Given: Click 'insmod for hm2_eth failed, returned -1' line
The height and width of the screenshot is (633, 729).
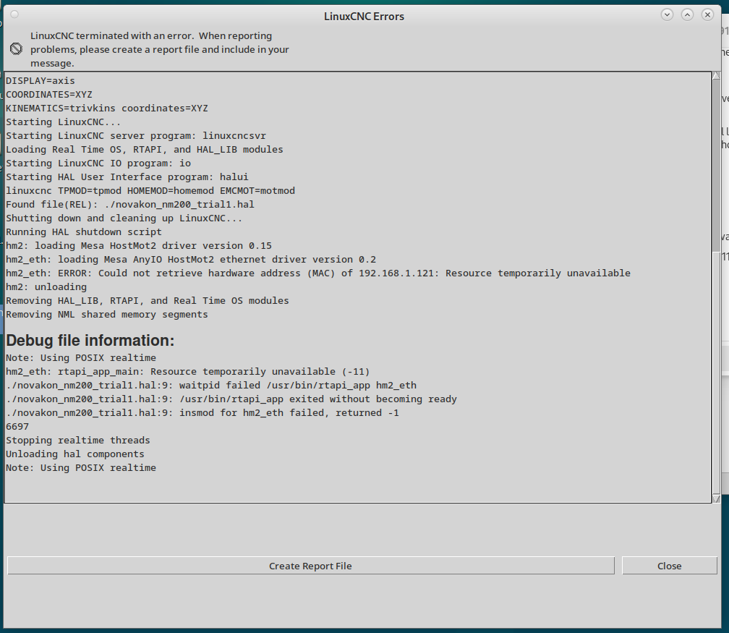Looking at the screenshot, I should coord(202,412).
